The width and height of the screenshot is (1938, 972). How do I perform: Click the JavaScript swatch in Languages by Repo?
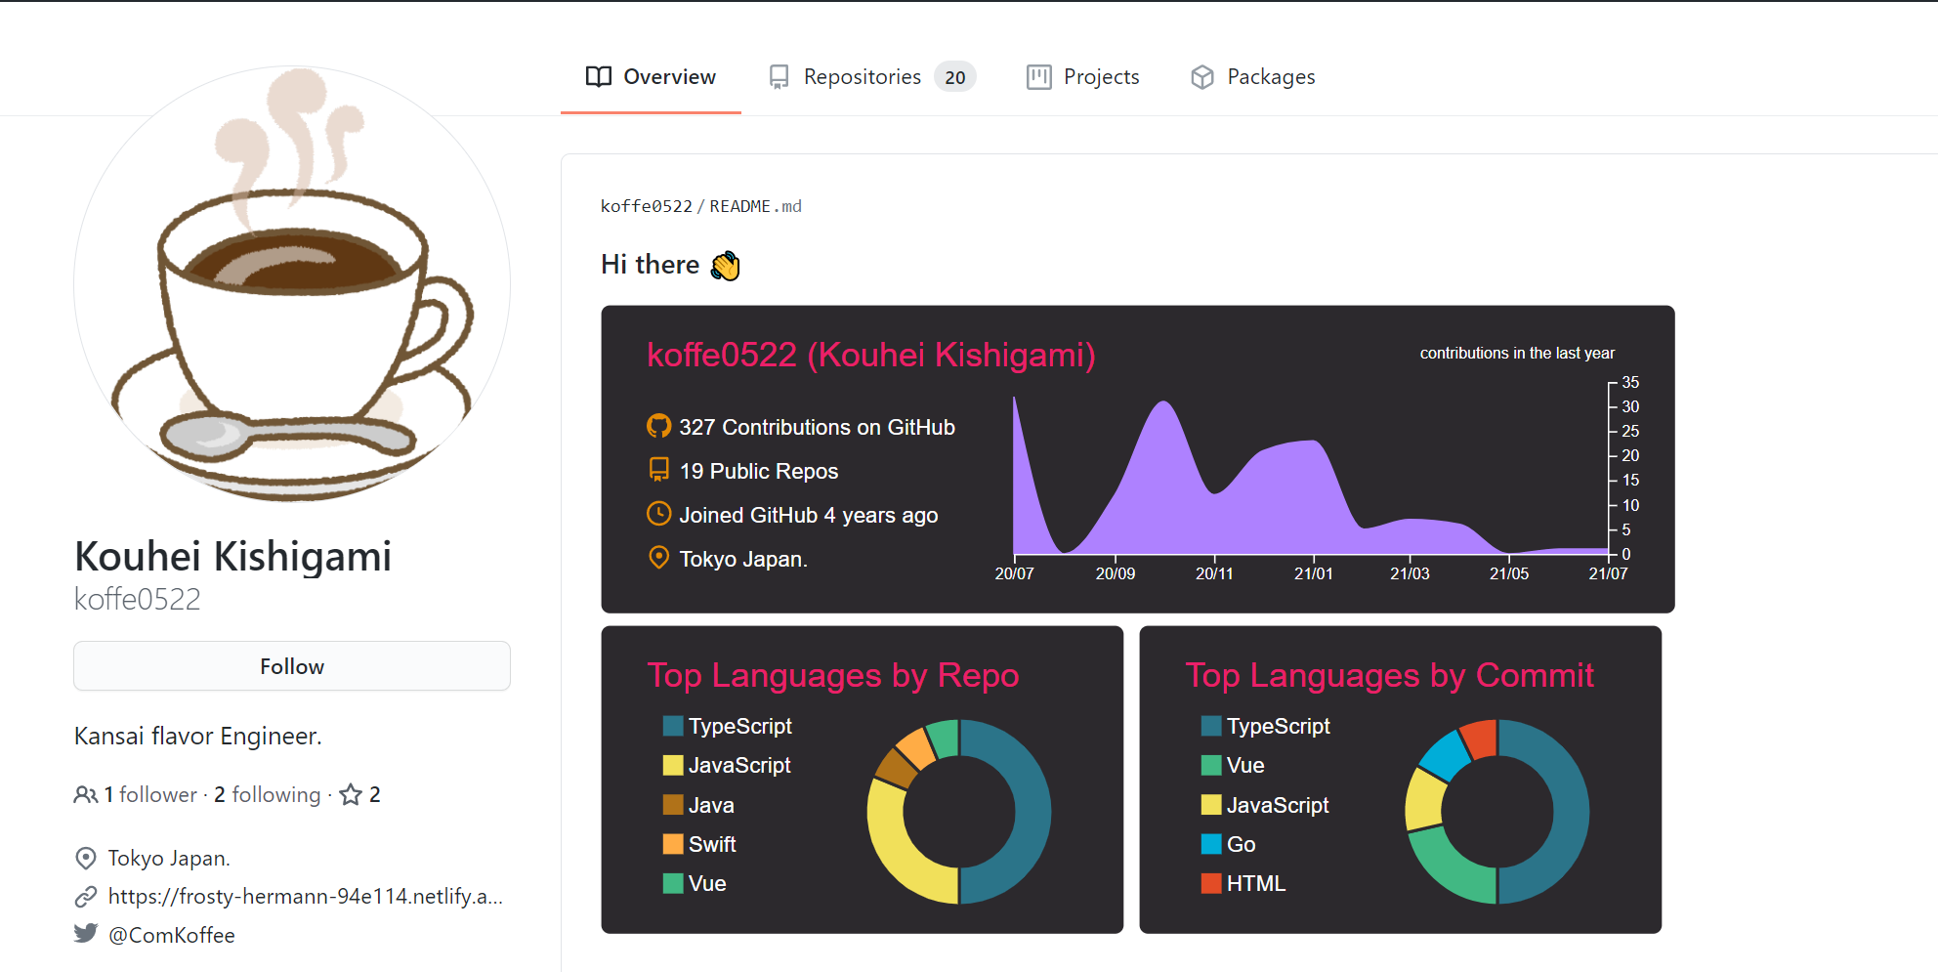point(673,765)
